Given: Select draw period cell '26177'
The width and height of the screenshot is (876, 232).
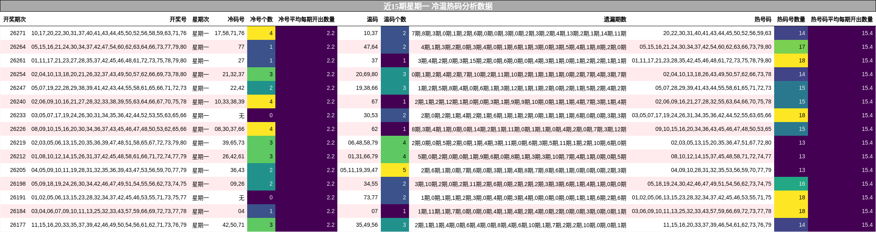Looking at the screenshot, I should tap(18, 225).
